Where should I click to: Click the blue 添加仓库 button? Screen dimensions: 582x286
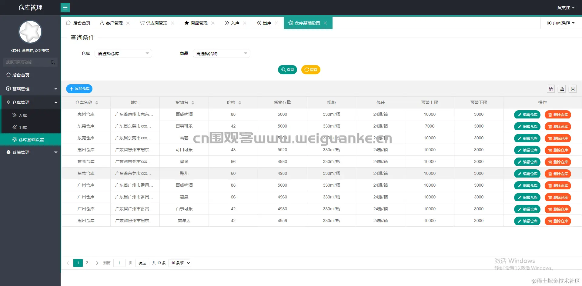pos(79,89)
